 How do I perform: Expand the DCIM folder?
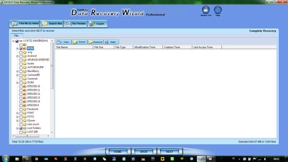coord(17,83)
